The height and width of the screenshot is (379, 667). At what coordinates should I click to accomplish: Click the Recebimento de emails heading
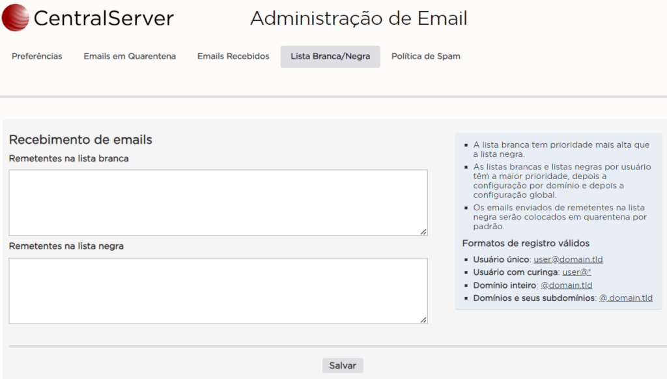point(80,139)
